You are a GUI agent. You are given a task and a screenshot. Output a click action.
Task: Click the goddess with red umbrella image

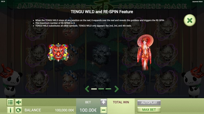145,52
